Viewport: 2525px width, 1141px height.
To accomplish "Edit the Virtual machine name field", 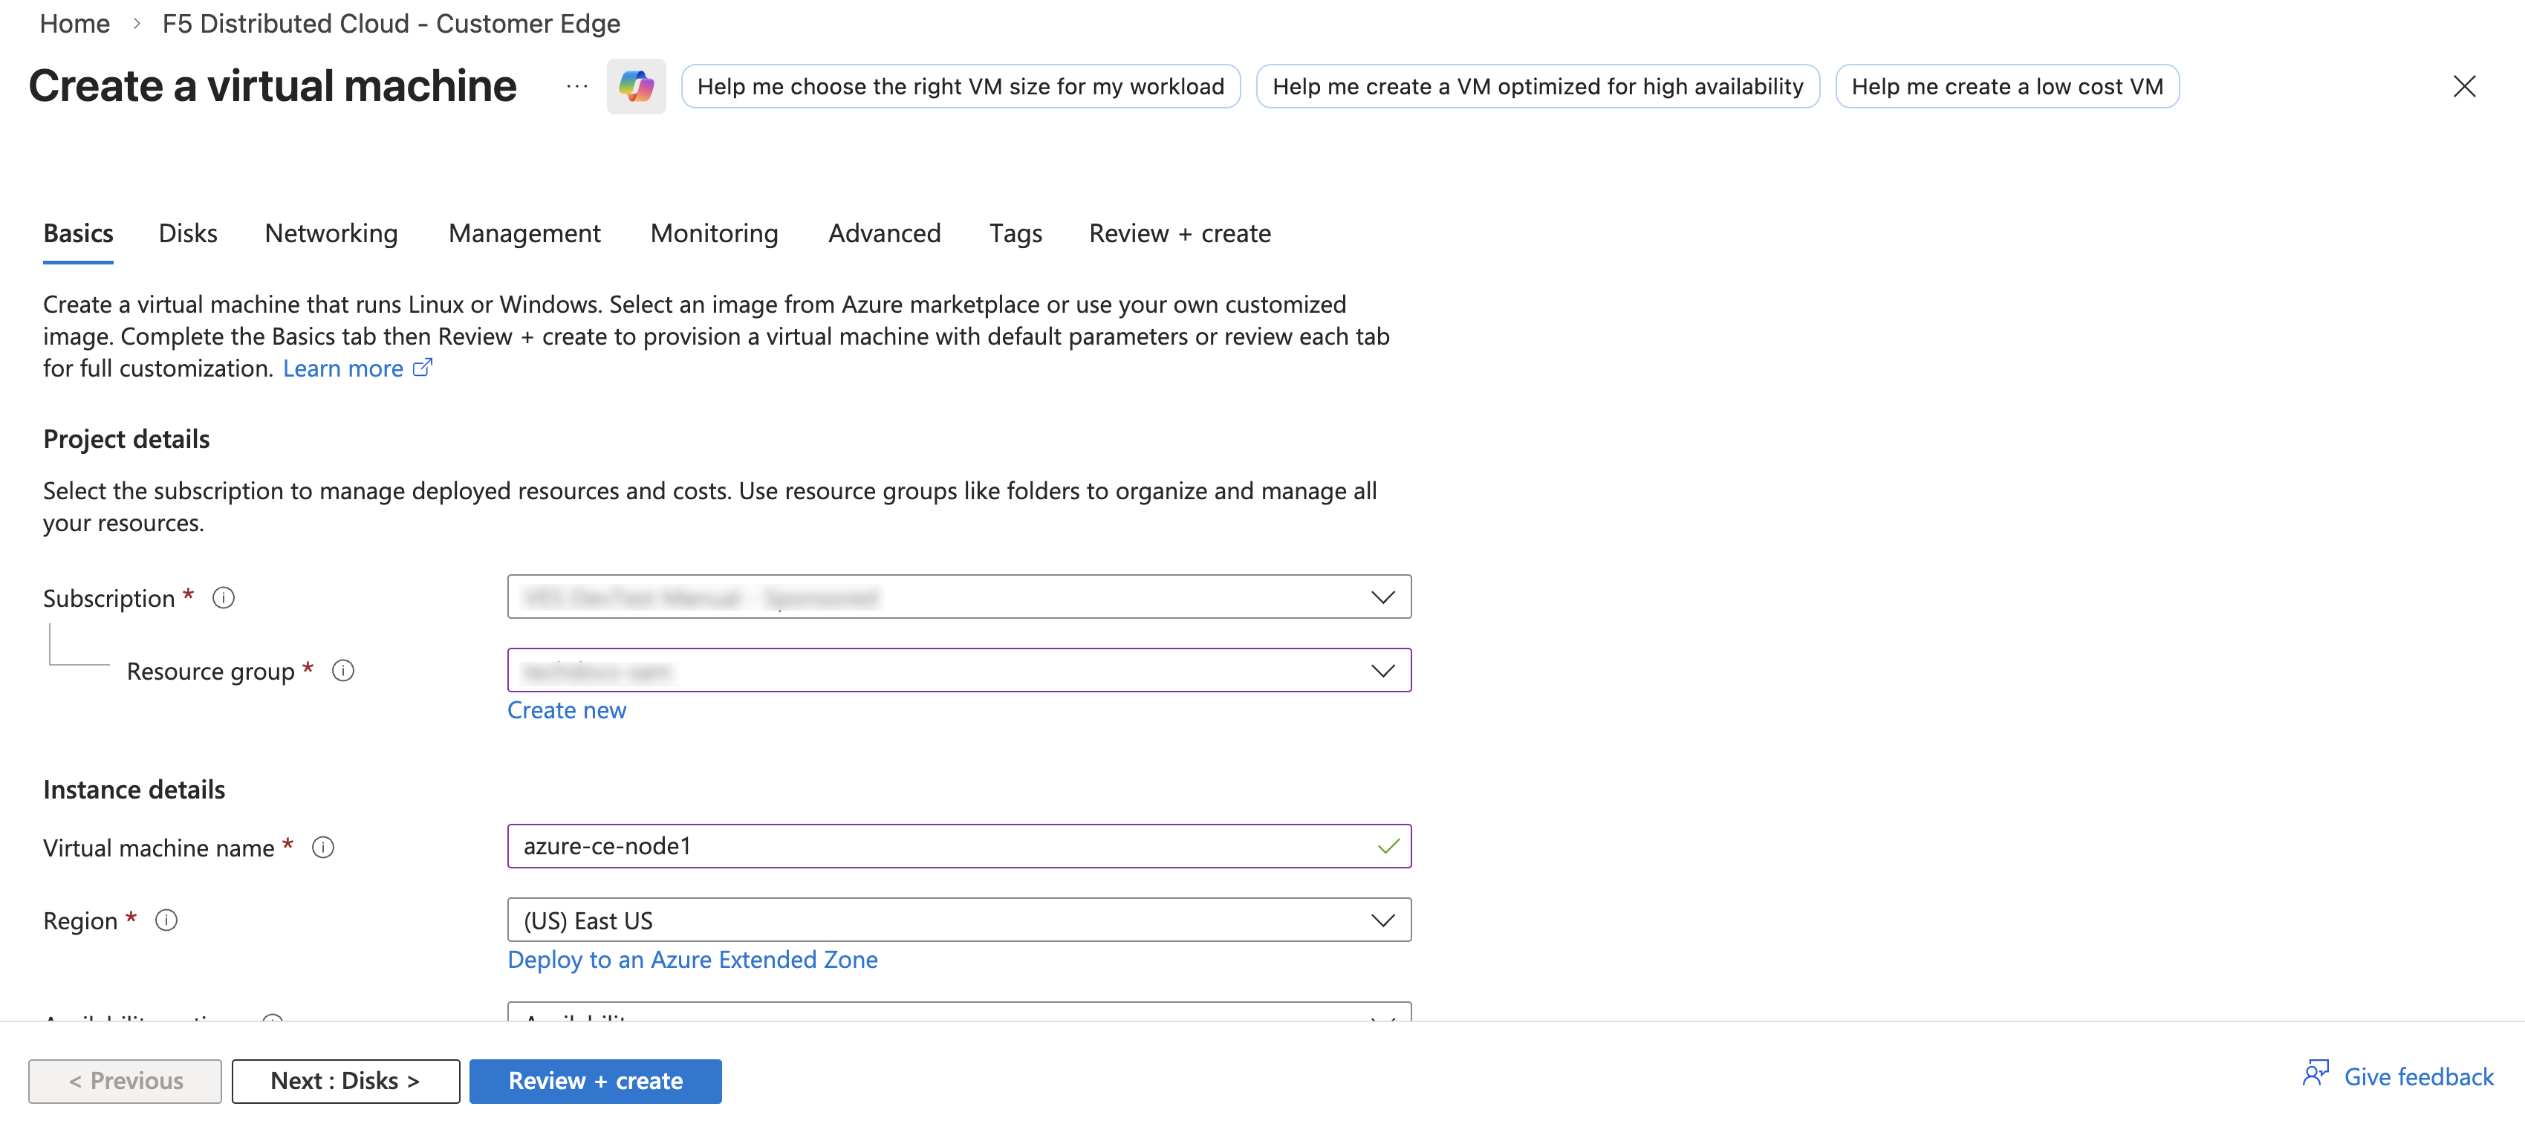I will (958, 846).
